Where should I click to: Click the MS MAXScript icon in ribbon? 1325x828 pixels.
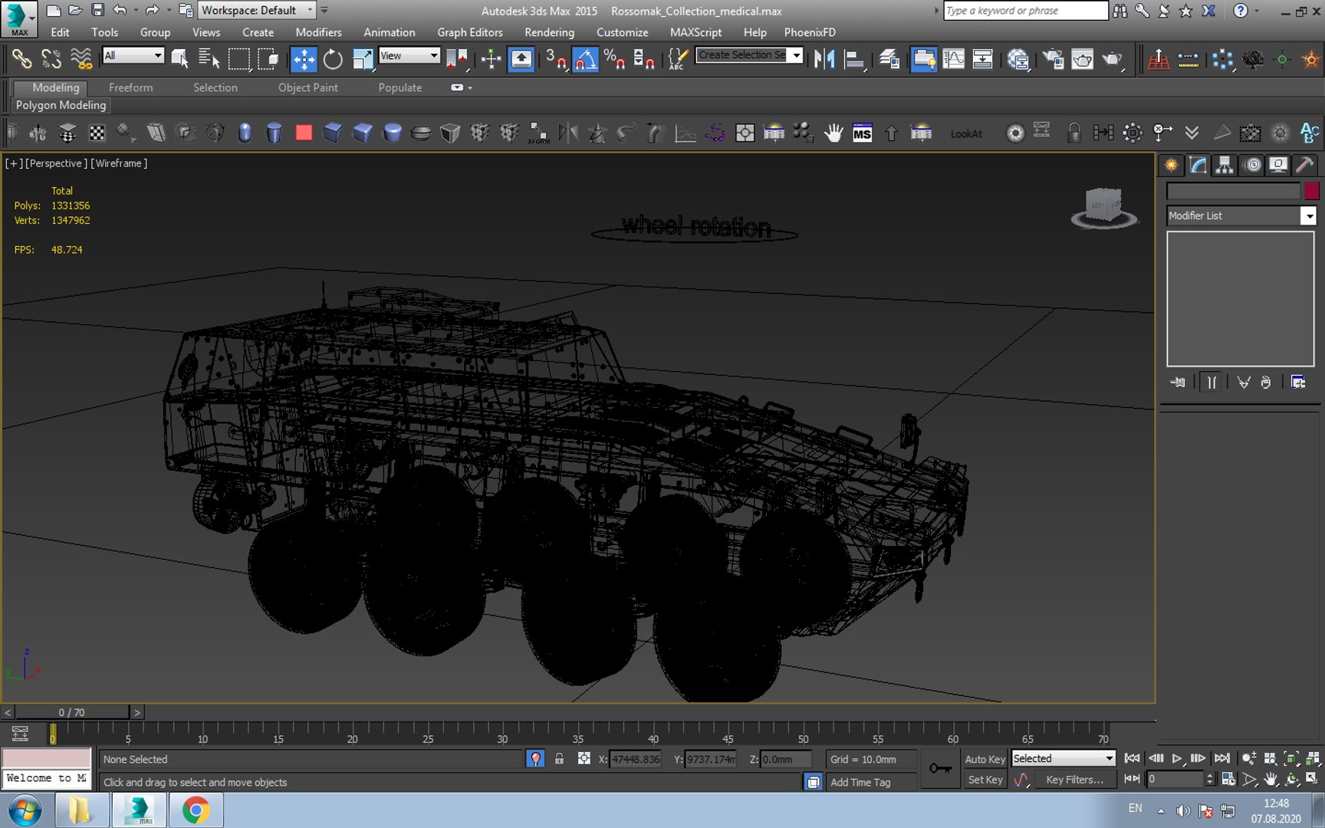pyautogui.click(x=862, y=133)
